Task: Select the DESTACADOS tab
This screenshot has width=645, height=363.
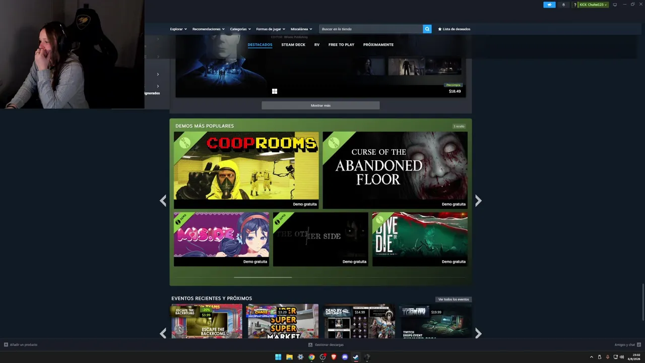Action: [260, 45]
